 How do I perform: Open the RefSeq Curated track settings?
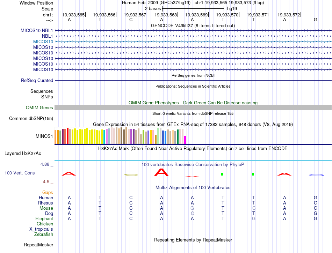37,80
